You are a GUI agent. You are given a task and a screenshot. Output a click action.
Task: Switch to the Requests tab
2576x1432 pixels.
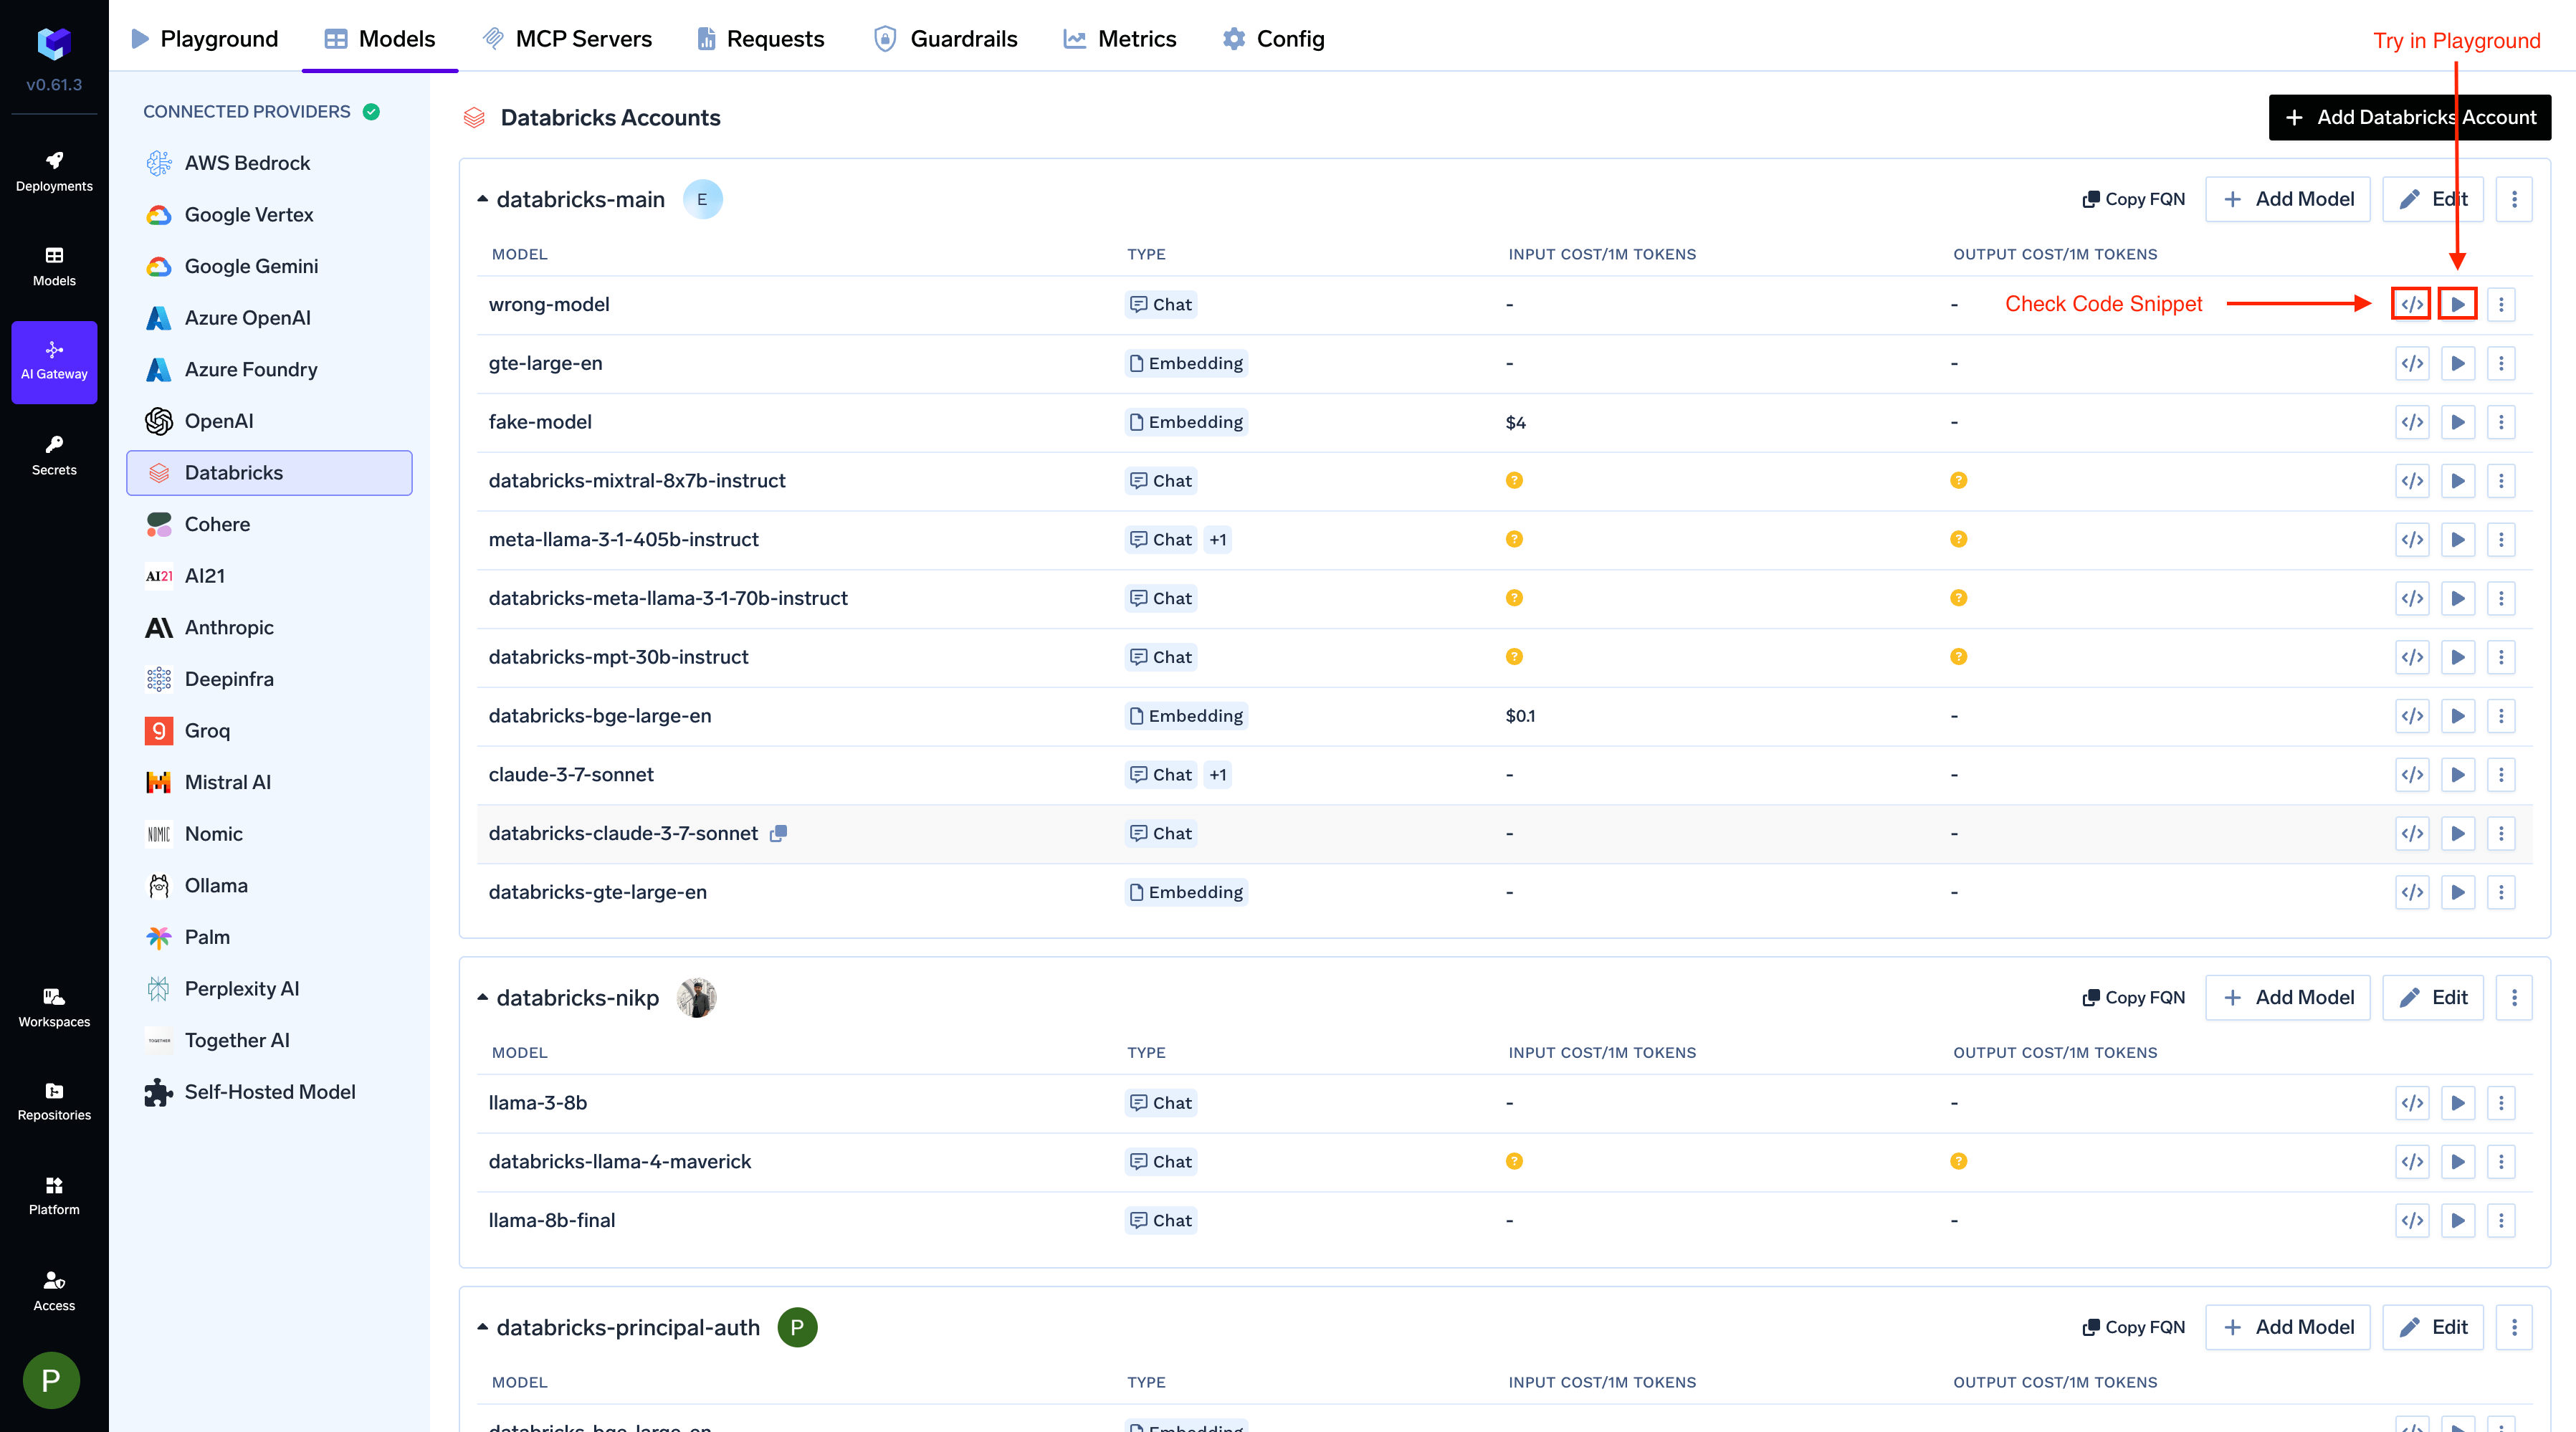click(760, 39)
